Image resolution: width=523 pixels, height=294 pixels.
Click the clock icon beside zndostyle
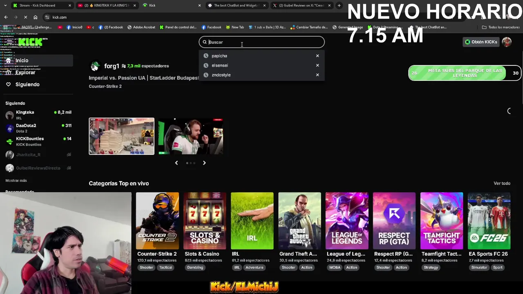click(x=206, y=75)
